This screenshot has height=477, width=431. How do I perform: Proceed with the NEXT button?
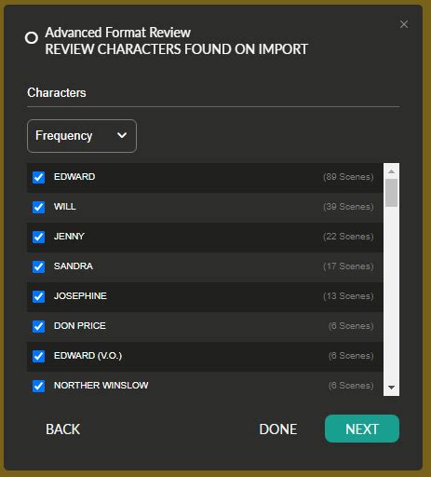pyautogui.click(x=362, y=429)
